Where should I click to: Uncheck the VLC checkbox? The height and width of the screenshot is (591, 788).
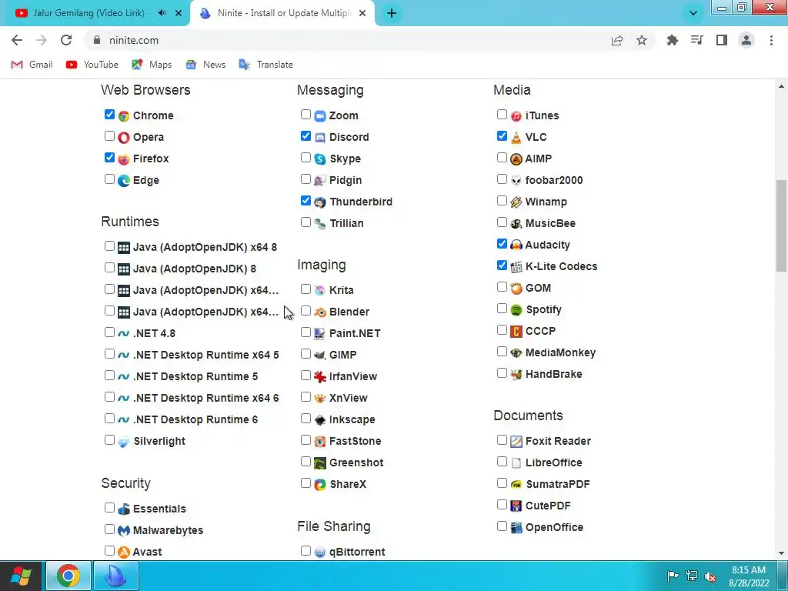pos(502,136)
